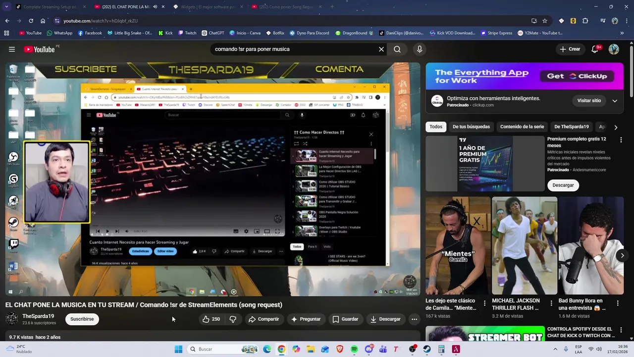Open Mientes Camila short thumbnail
Image resolution: width=634 pixels, height=357 pixels.
click(x=458, y=245)
